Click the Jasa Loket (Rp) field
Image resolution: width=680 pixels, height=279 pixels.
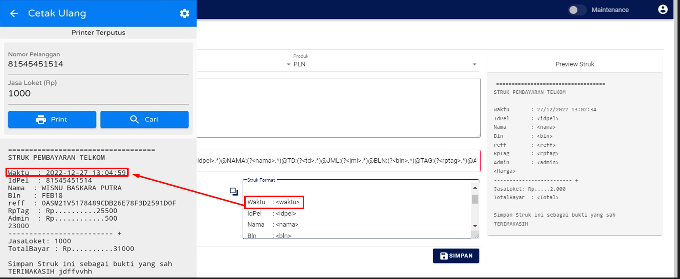click(x=98, y=94)
